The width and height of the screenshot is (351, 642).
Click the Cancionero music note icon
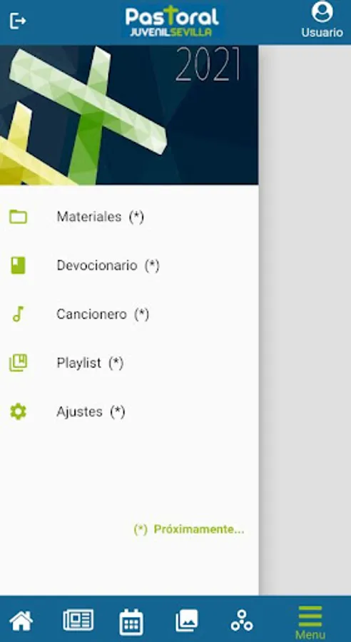coord(18,314)
